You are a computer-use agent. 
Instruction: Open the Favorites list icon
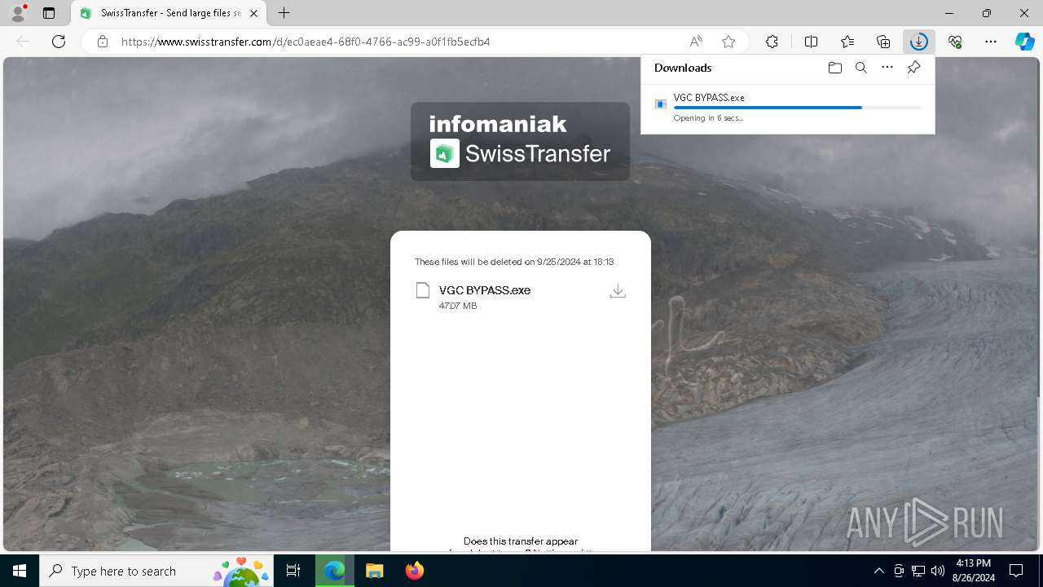click(847, 42)
